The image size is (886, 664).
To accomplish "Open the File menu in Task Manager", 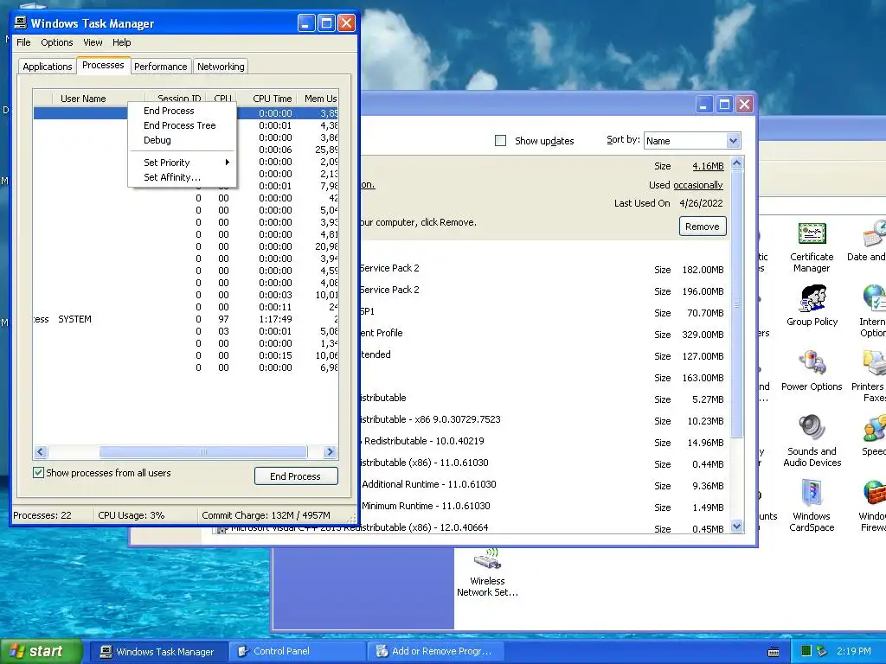I will (x=23, y=42).
